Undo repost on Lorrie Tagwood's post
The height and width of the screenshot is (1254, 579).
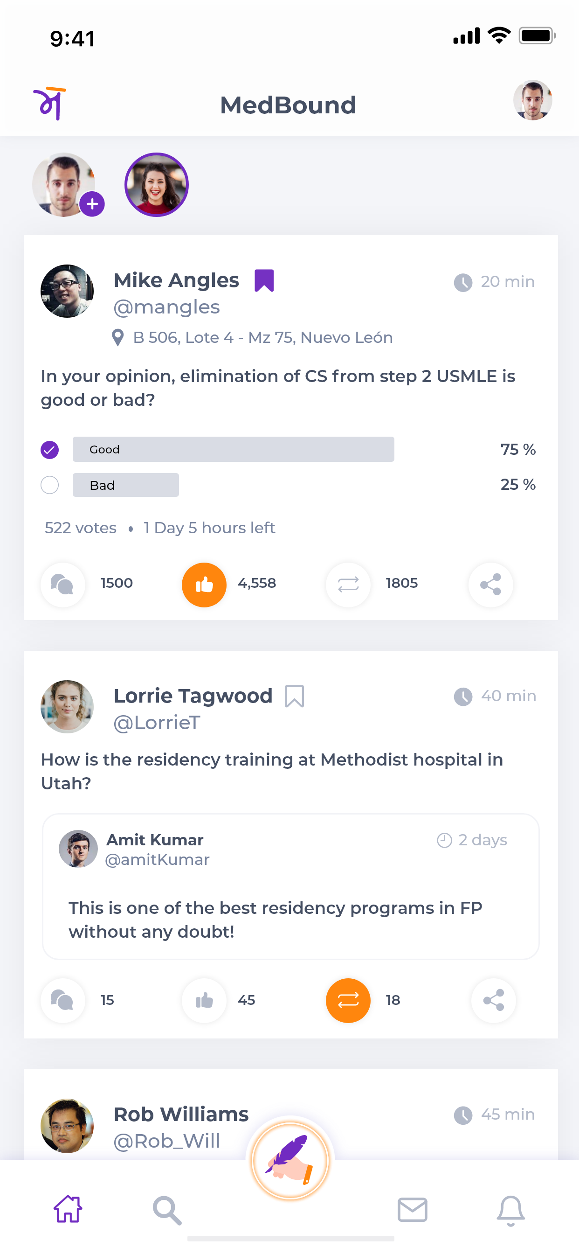(348, 1000)
